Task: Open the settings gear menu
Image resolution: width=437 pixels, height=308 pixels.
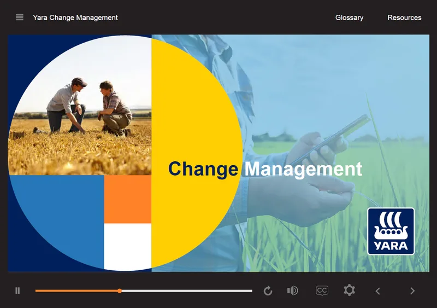Action: (349, 290)
